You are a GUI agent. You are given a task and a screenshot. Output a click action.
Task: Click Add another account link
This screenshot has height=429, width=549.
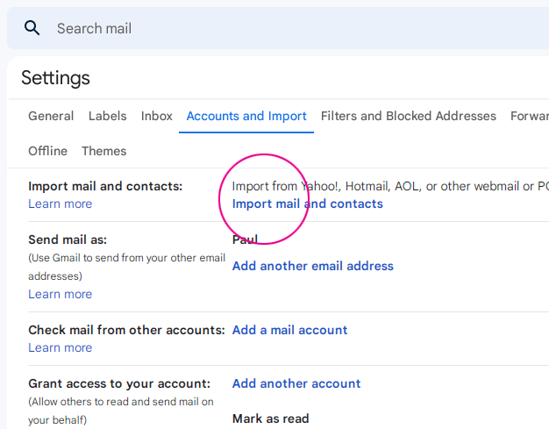(296, 383)
